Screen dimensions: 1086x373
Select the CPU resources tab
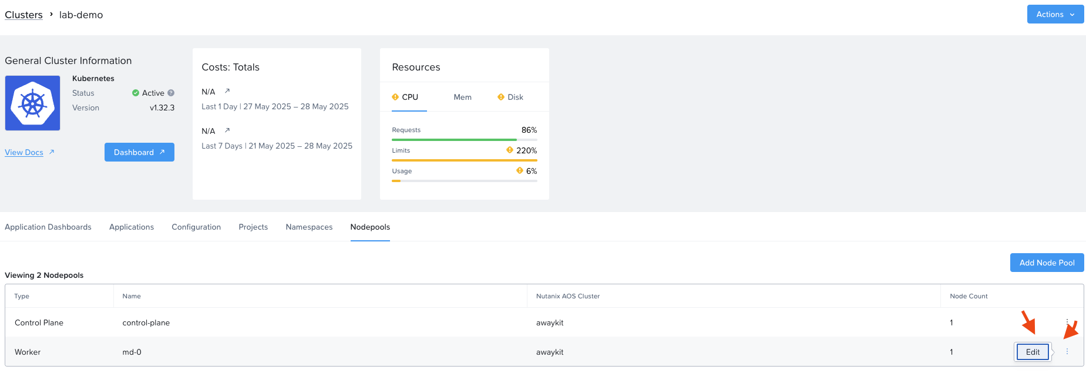pos(405,97)
